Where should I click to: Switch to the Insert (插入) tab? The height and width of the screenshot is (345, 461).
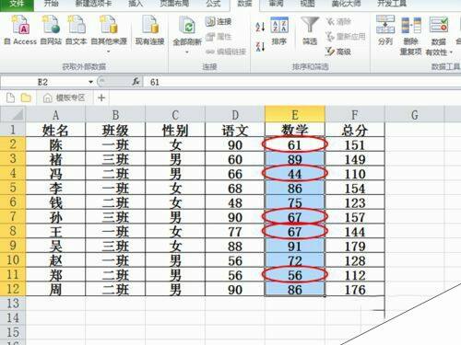coord(136,4)
